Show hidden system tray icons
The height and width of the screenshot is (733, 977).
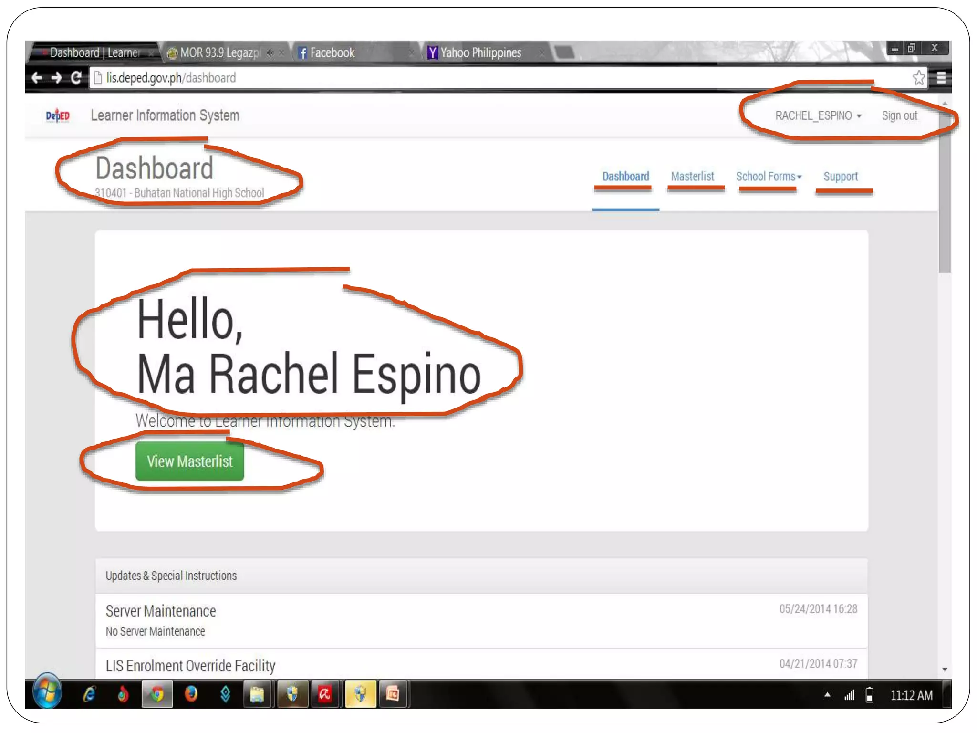click(x=827, y=695)
